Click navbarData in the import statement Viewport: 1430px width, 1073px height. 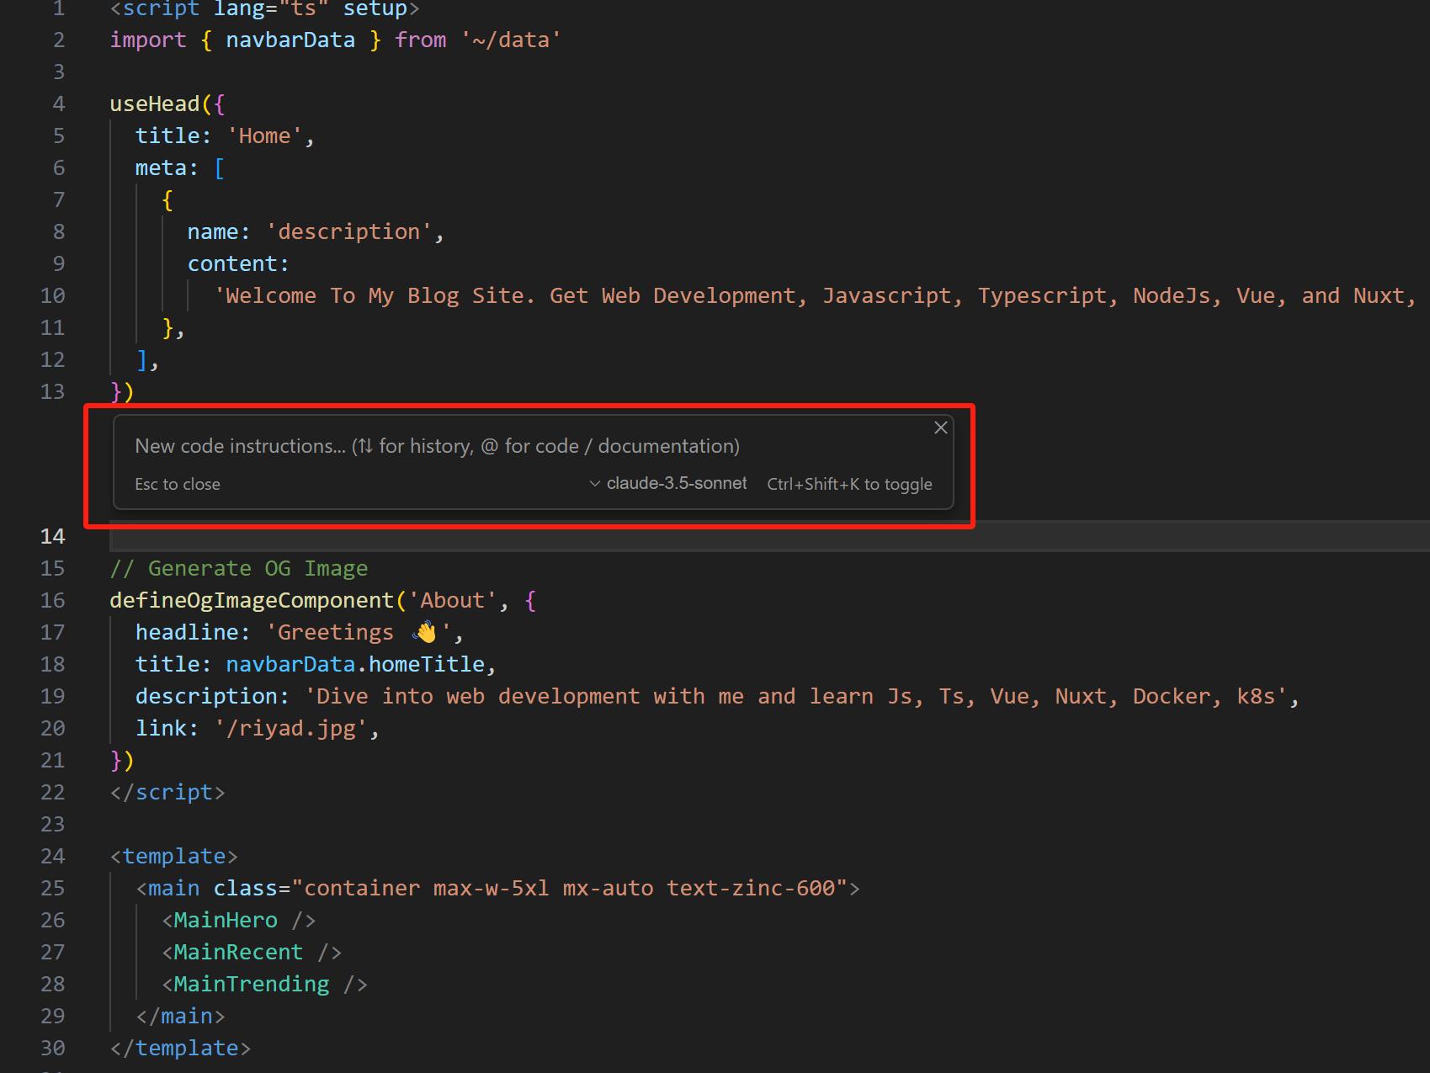290,40
